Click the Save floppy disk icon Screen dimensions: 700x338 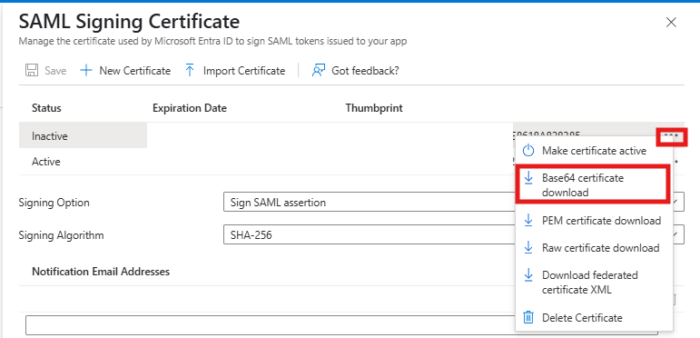(x=31, y=71)
